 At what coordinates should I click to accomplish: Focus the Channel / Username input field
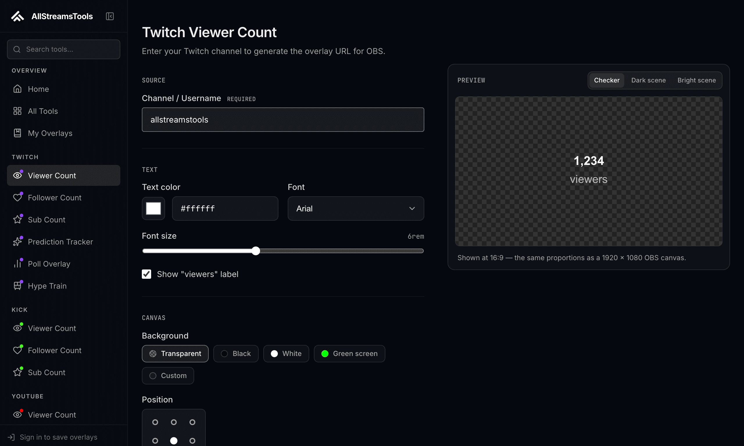[x=283, y=120]
